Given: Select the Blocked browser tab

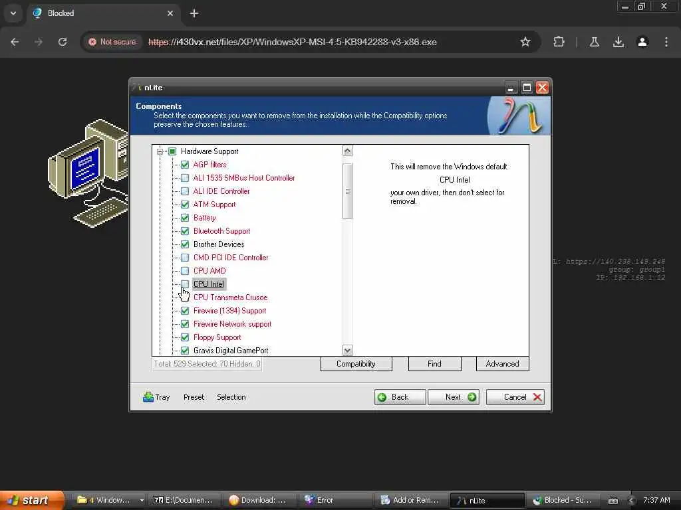Looking at the screenshot, I should point(104,13).
